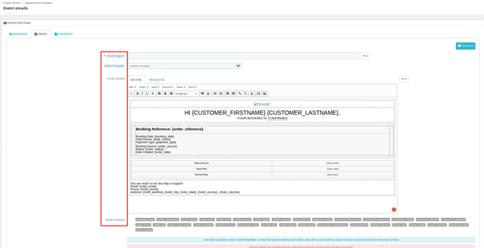Click the insert link icon

click(x=240, y=94)
